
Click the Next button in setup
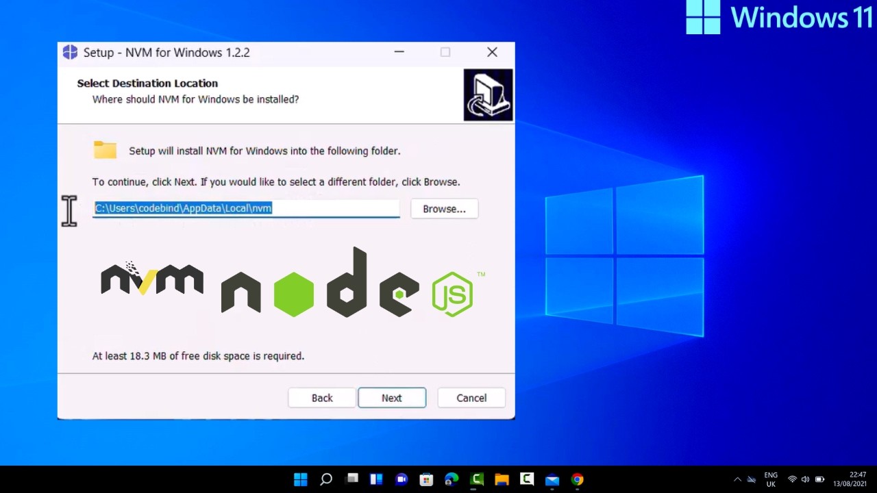392,398
